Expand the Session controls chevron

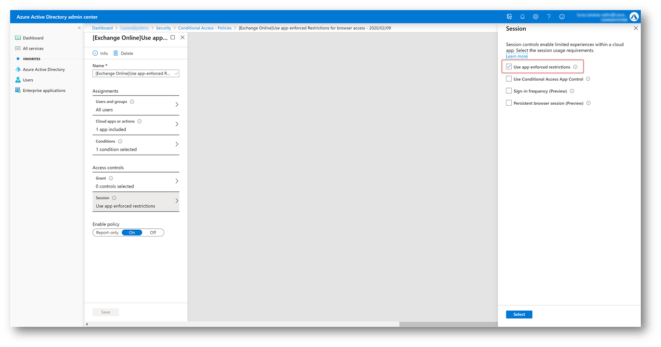pos(177,201)
